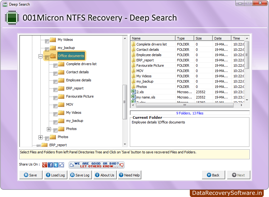Check the Employee details tree checkbox
269x197 pixels.
(55, 82)
